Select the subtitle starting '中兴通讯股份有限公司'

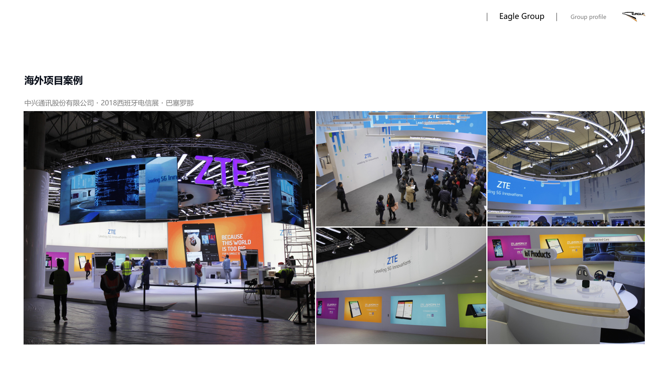click(109, 103)
